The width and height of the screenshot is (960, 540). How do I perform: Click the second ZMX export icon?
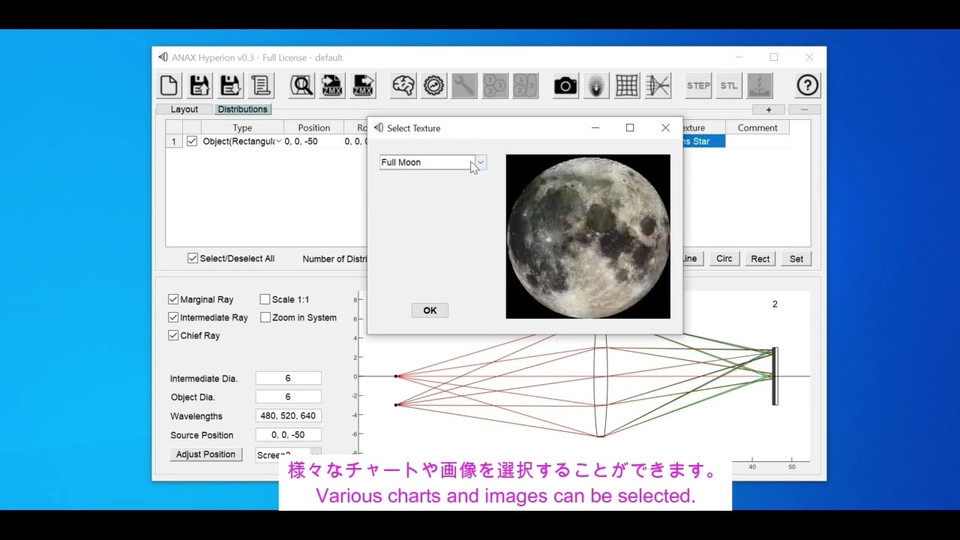(363, 85)
